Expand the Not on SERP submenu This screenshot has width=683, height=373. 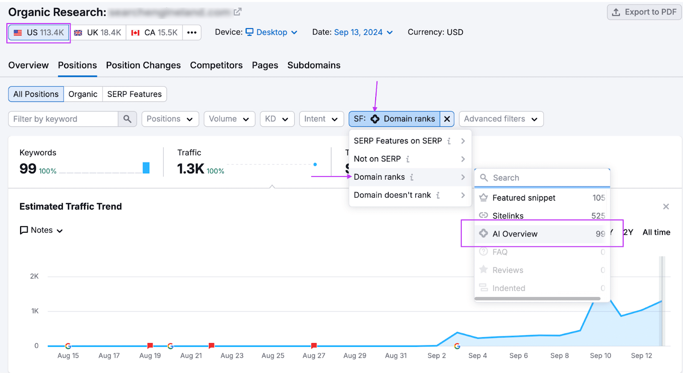(x=410, y=159)
